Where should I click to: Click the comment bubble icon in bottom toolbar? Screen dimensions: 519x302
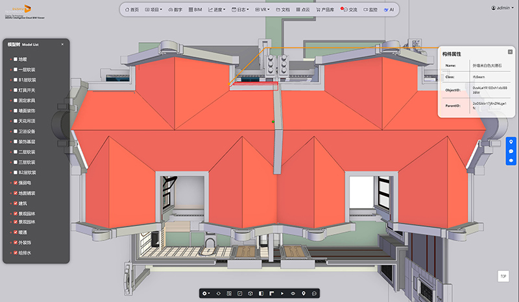[314, 294]
